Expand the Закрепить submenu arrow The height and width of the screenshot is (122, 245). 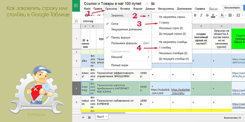149,16
